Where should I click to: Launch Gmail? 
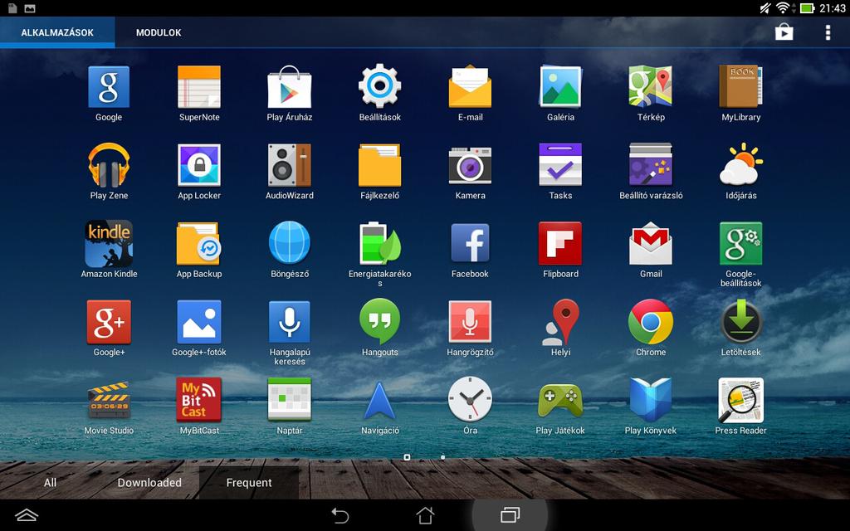tap(651, 243)
